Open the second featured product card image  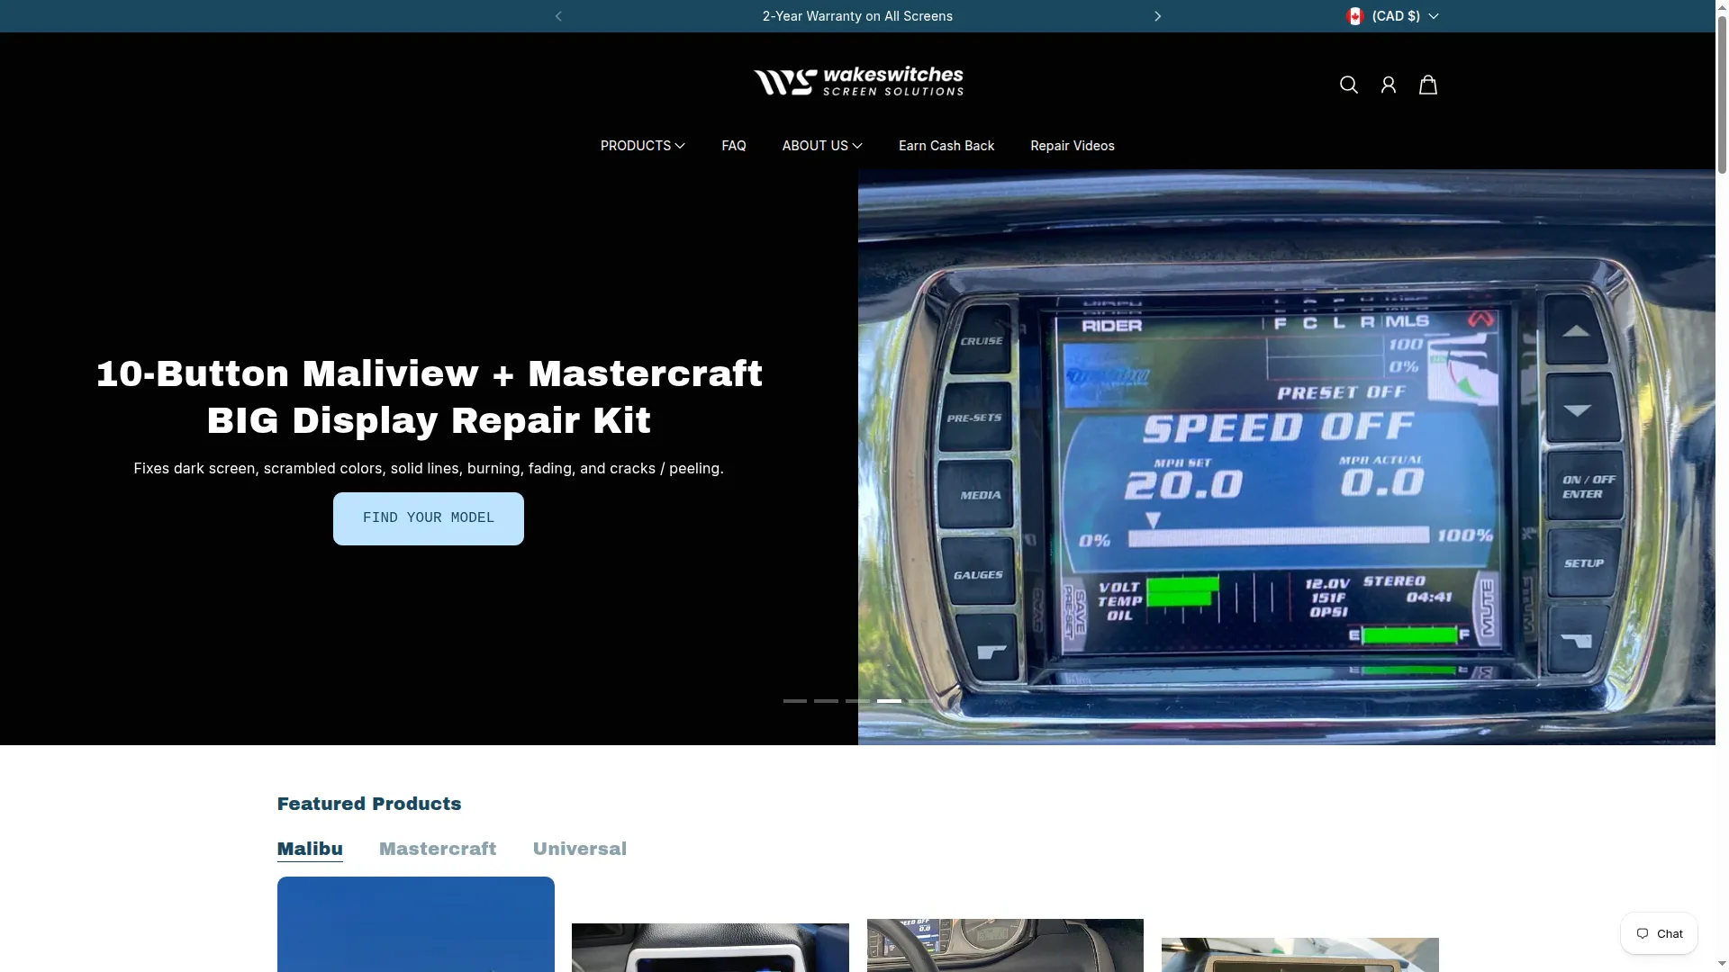point(710,948)
